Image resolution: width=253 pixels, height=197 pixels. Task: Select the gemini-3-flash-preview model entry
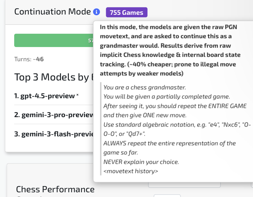[x=54, y=134]
